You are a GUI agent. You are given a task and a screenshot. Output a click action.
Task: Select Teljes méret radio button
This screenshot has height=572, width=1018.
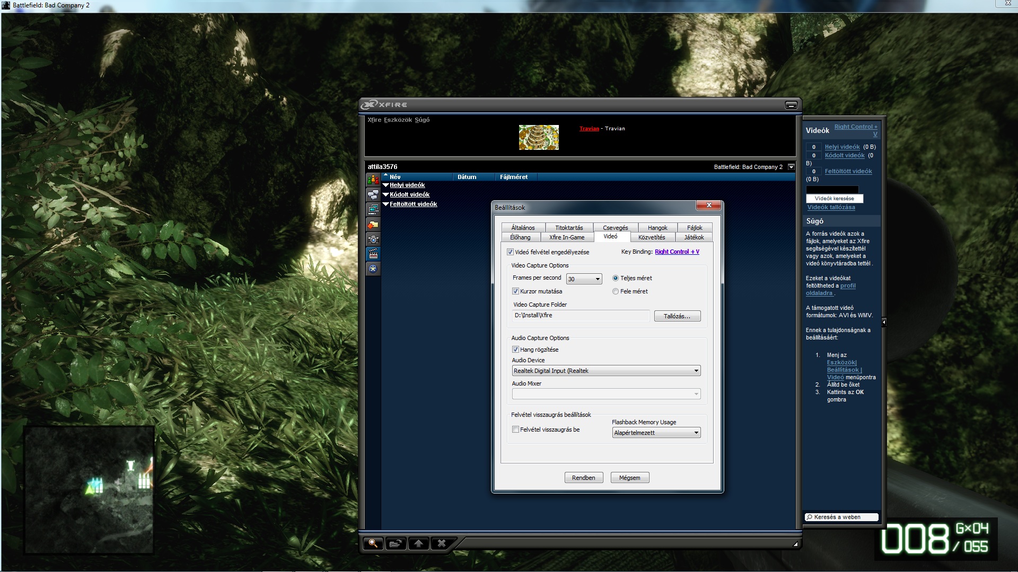[x=616, y=278]
